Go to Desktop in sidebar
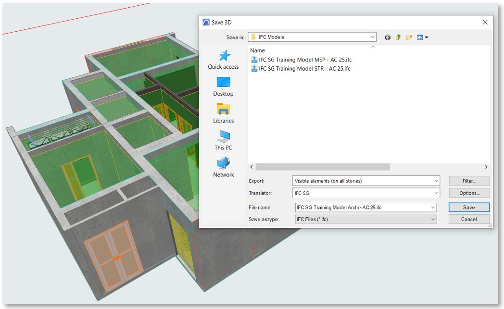 click(x=223, y=87)
